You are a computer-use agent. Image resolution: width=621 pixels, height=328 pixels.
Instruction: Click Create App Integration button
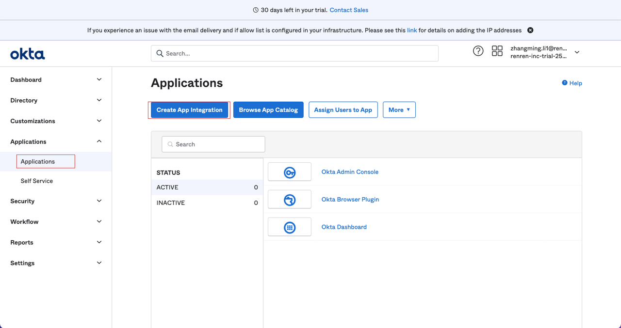189,110
